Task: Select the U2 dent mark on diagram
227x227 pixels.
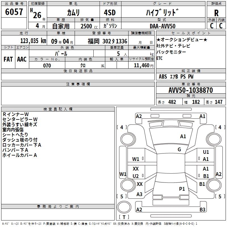Action: [136, 176]
